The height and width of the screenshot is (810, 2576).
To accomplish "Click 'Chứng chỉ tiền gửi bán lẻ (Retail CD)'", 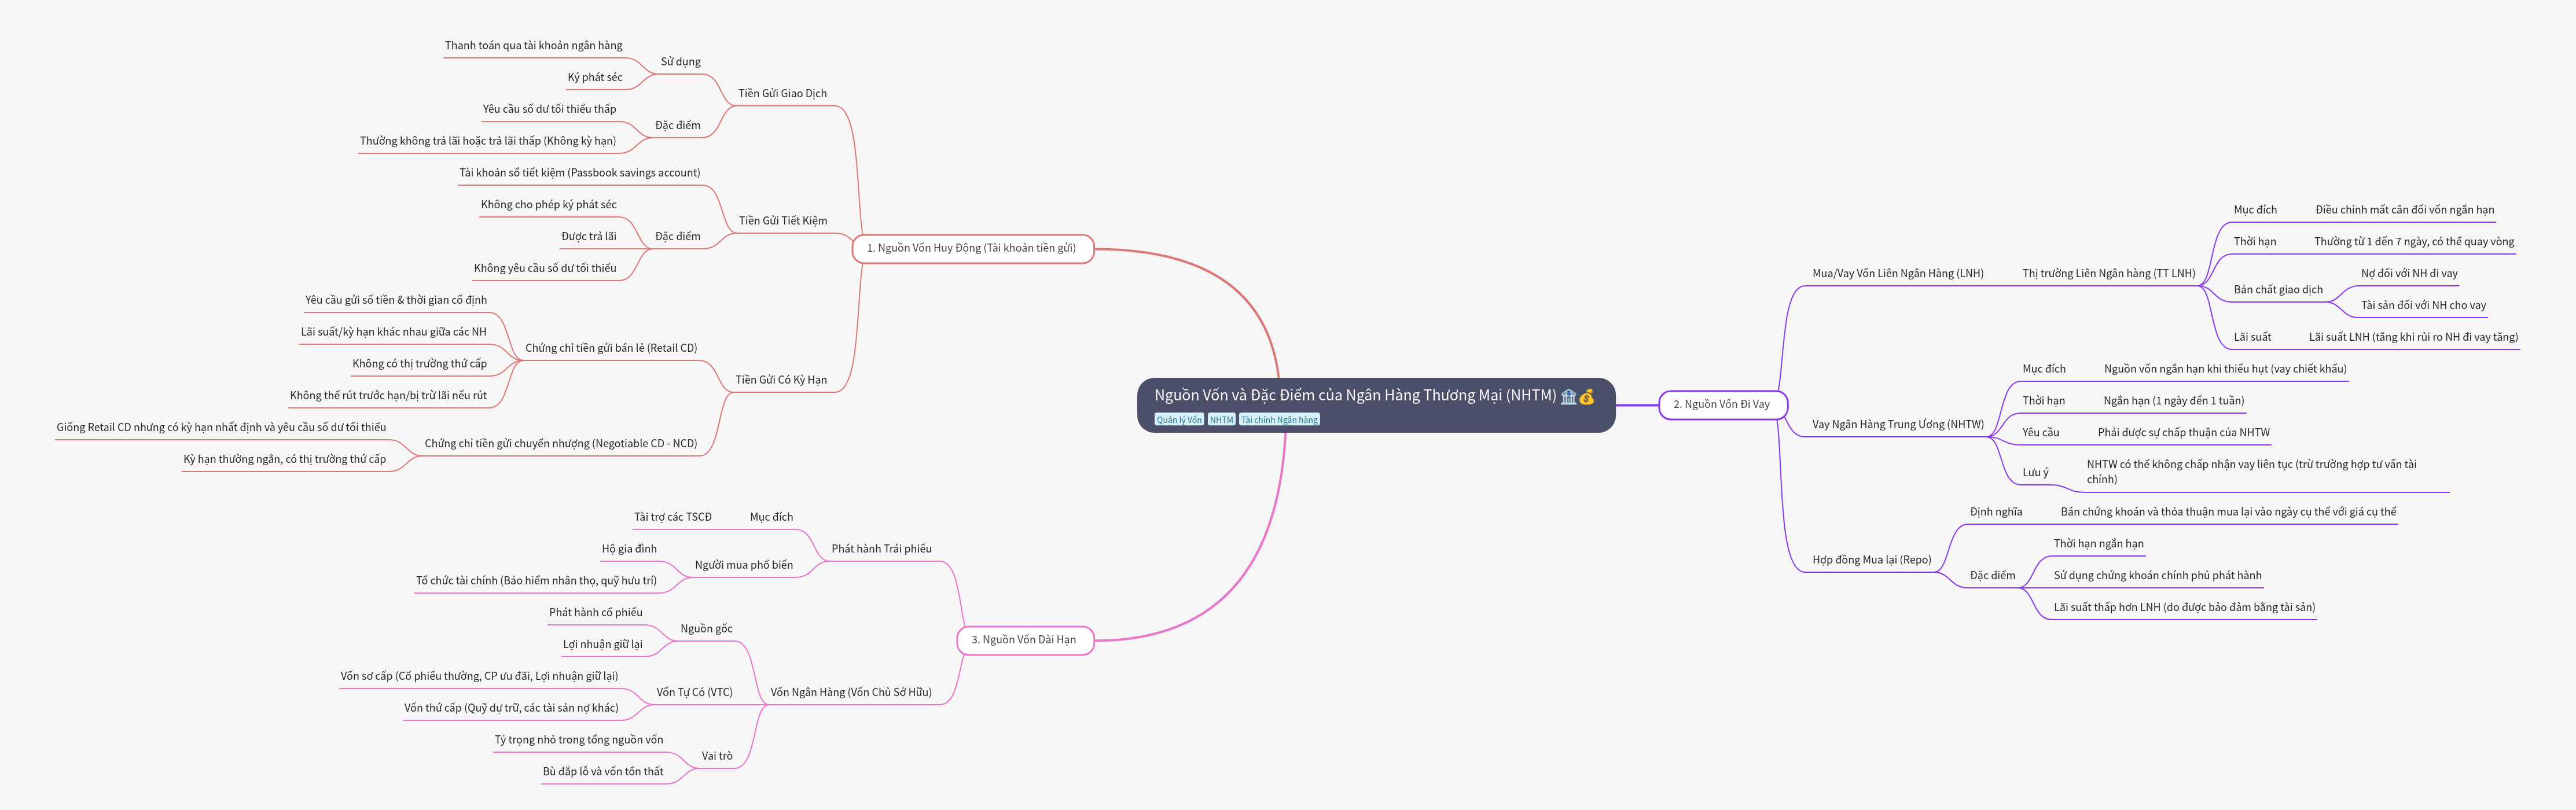I will pos(611,348).
